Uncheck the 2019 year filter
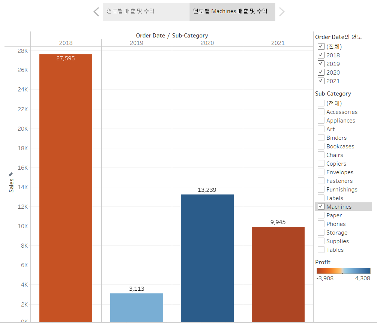Viewport: 377px width, 323px height. (321, 64)
